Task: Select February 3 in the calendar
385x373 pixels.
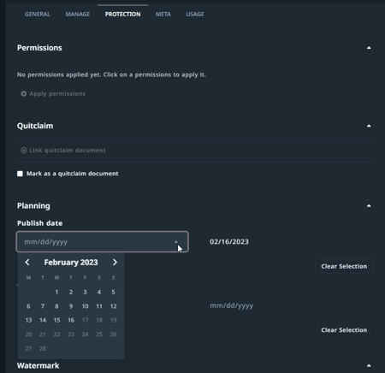Action: [85, 292]
